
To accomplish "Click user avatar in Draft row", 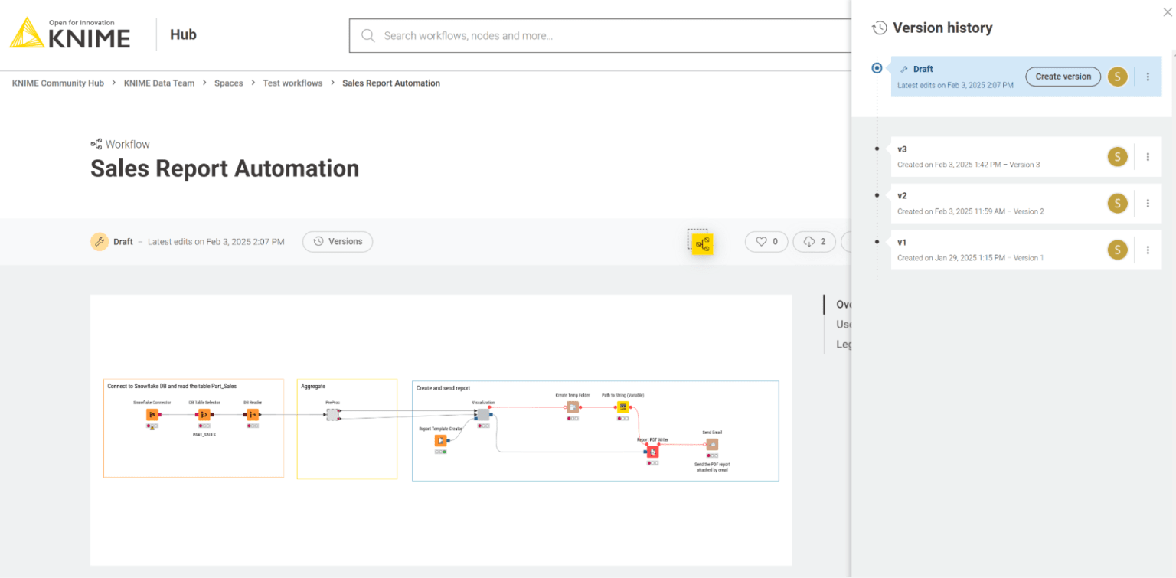I will point(1118,77).
